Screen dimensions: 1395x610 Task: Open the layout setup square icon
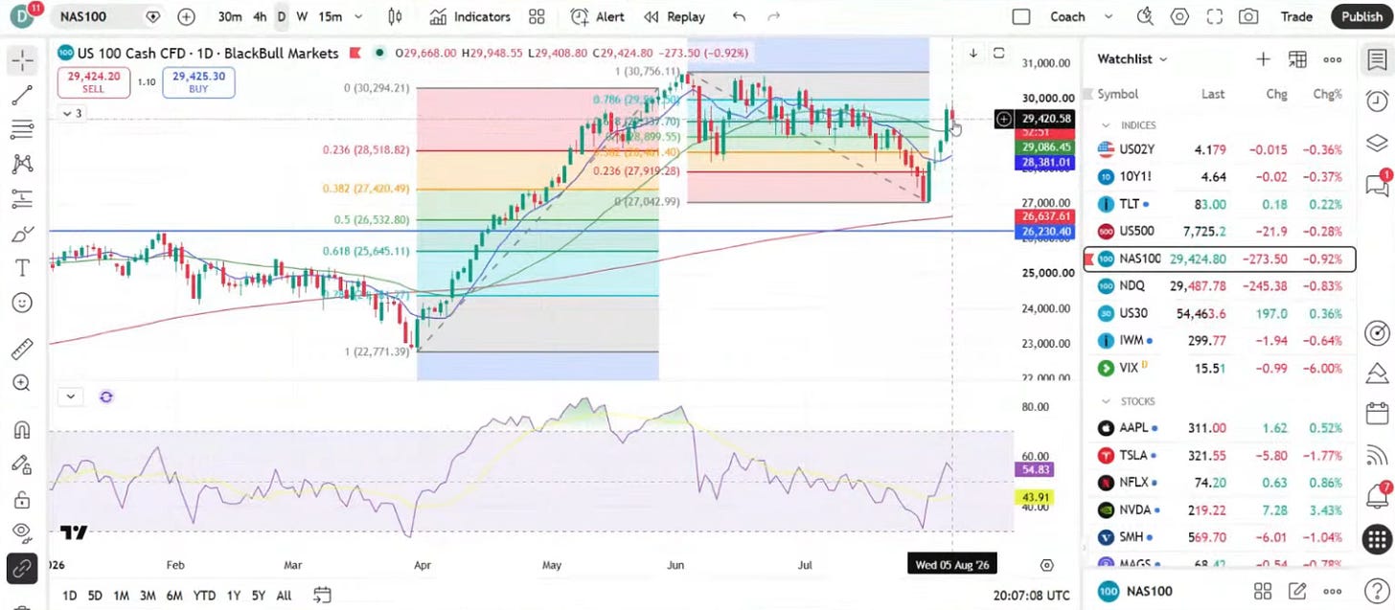(1021, 16)
